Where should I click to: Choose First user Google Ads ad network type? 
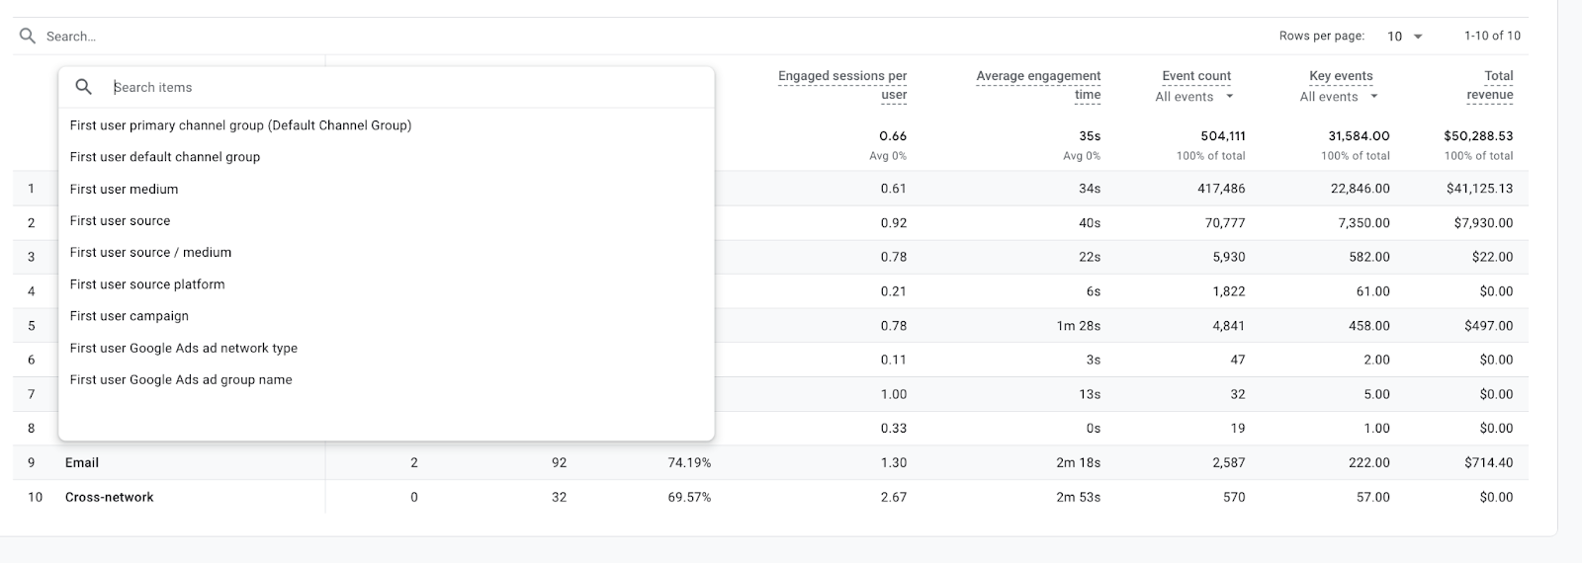(x=184, y=348)
